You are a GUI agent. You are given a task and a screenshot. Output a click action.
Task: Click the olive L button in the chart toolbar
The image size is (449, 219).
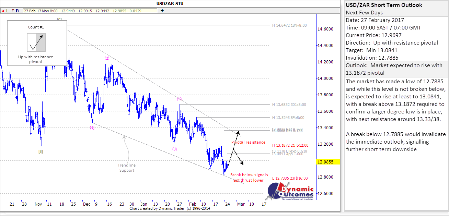tap(8, 11)
